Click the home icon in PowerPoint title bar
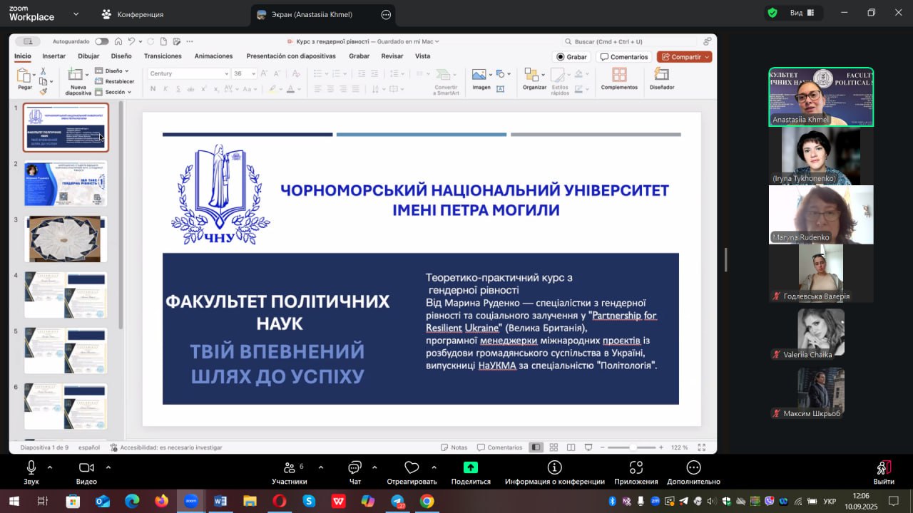 [118, 41]
